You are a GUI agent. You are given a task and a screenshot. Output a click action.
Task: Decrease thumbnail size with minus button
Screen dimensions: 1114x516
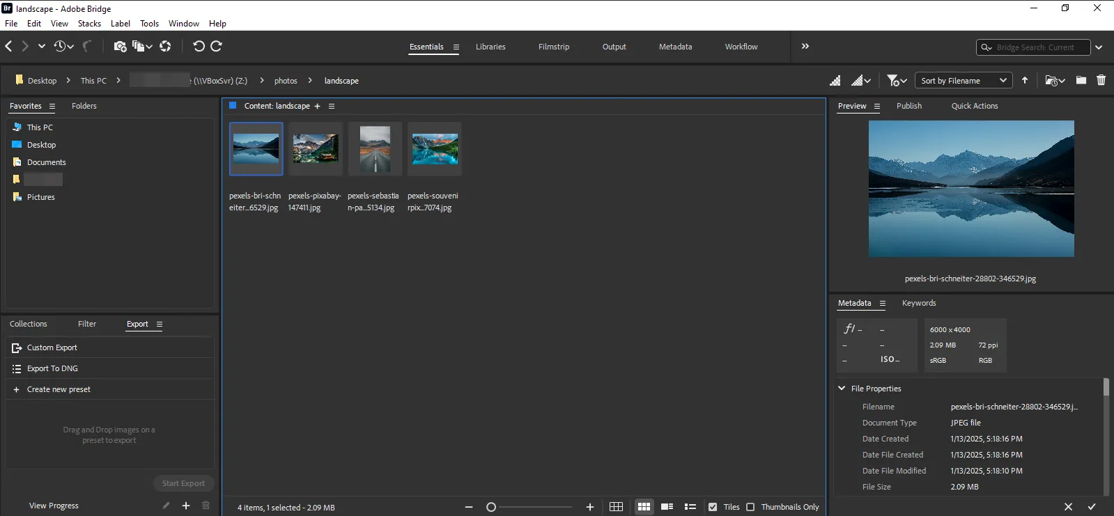pyautogui.click(x=469, y=507)
